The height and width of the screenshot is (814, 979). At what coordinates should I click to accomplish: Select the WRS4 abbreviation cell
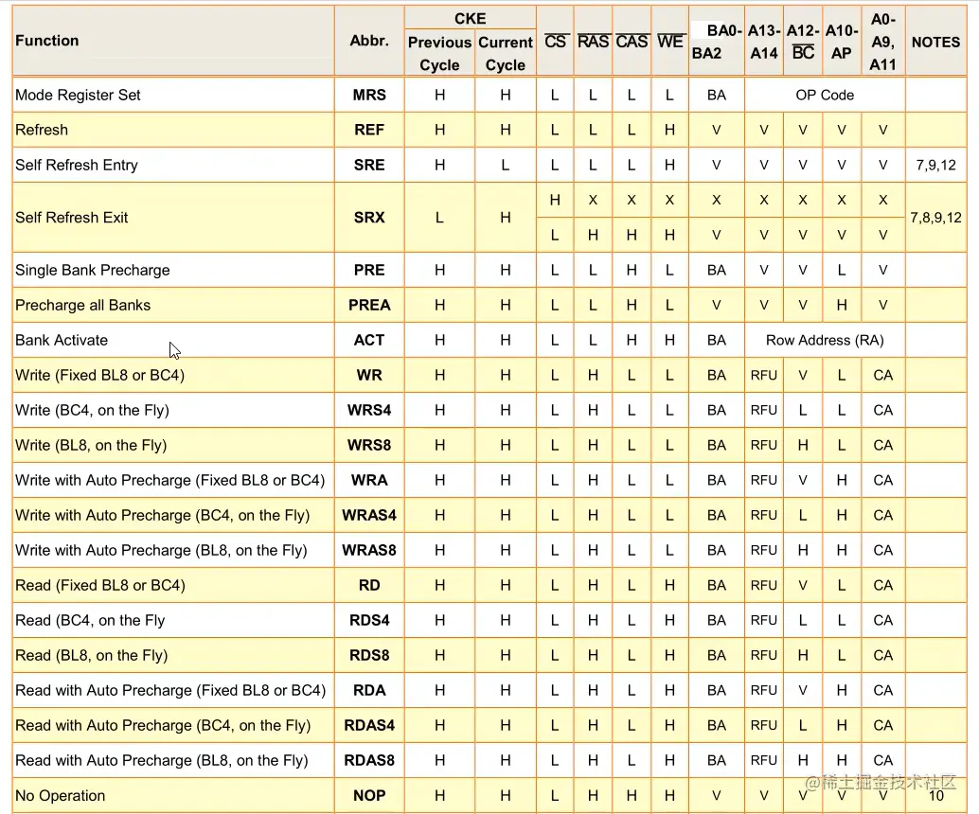coord(369,410)
